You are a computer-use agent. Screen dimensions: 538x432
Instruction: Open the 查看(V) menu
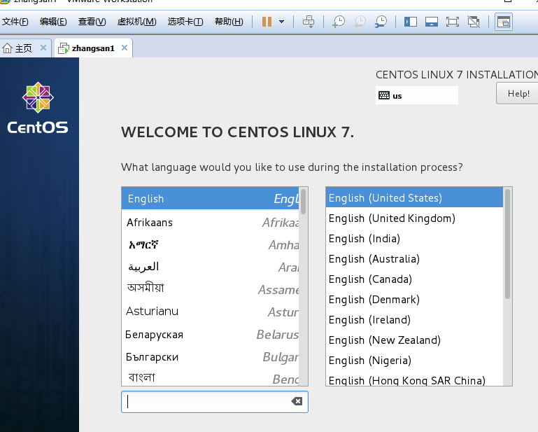coord(92,22)
